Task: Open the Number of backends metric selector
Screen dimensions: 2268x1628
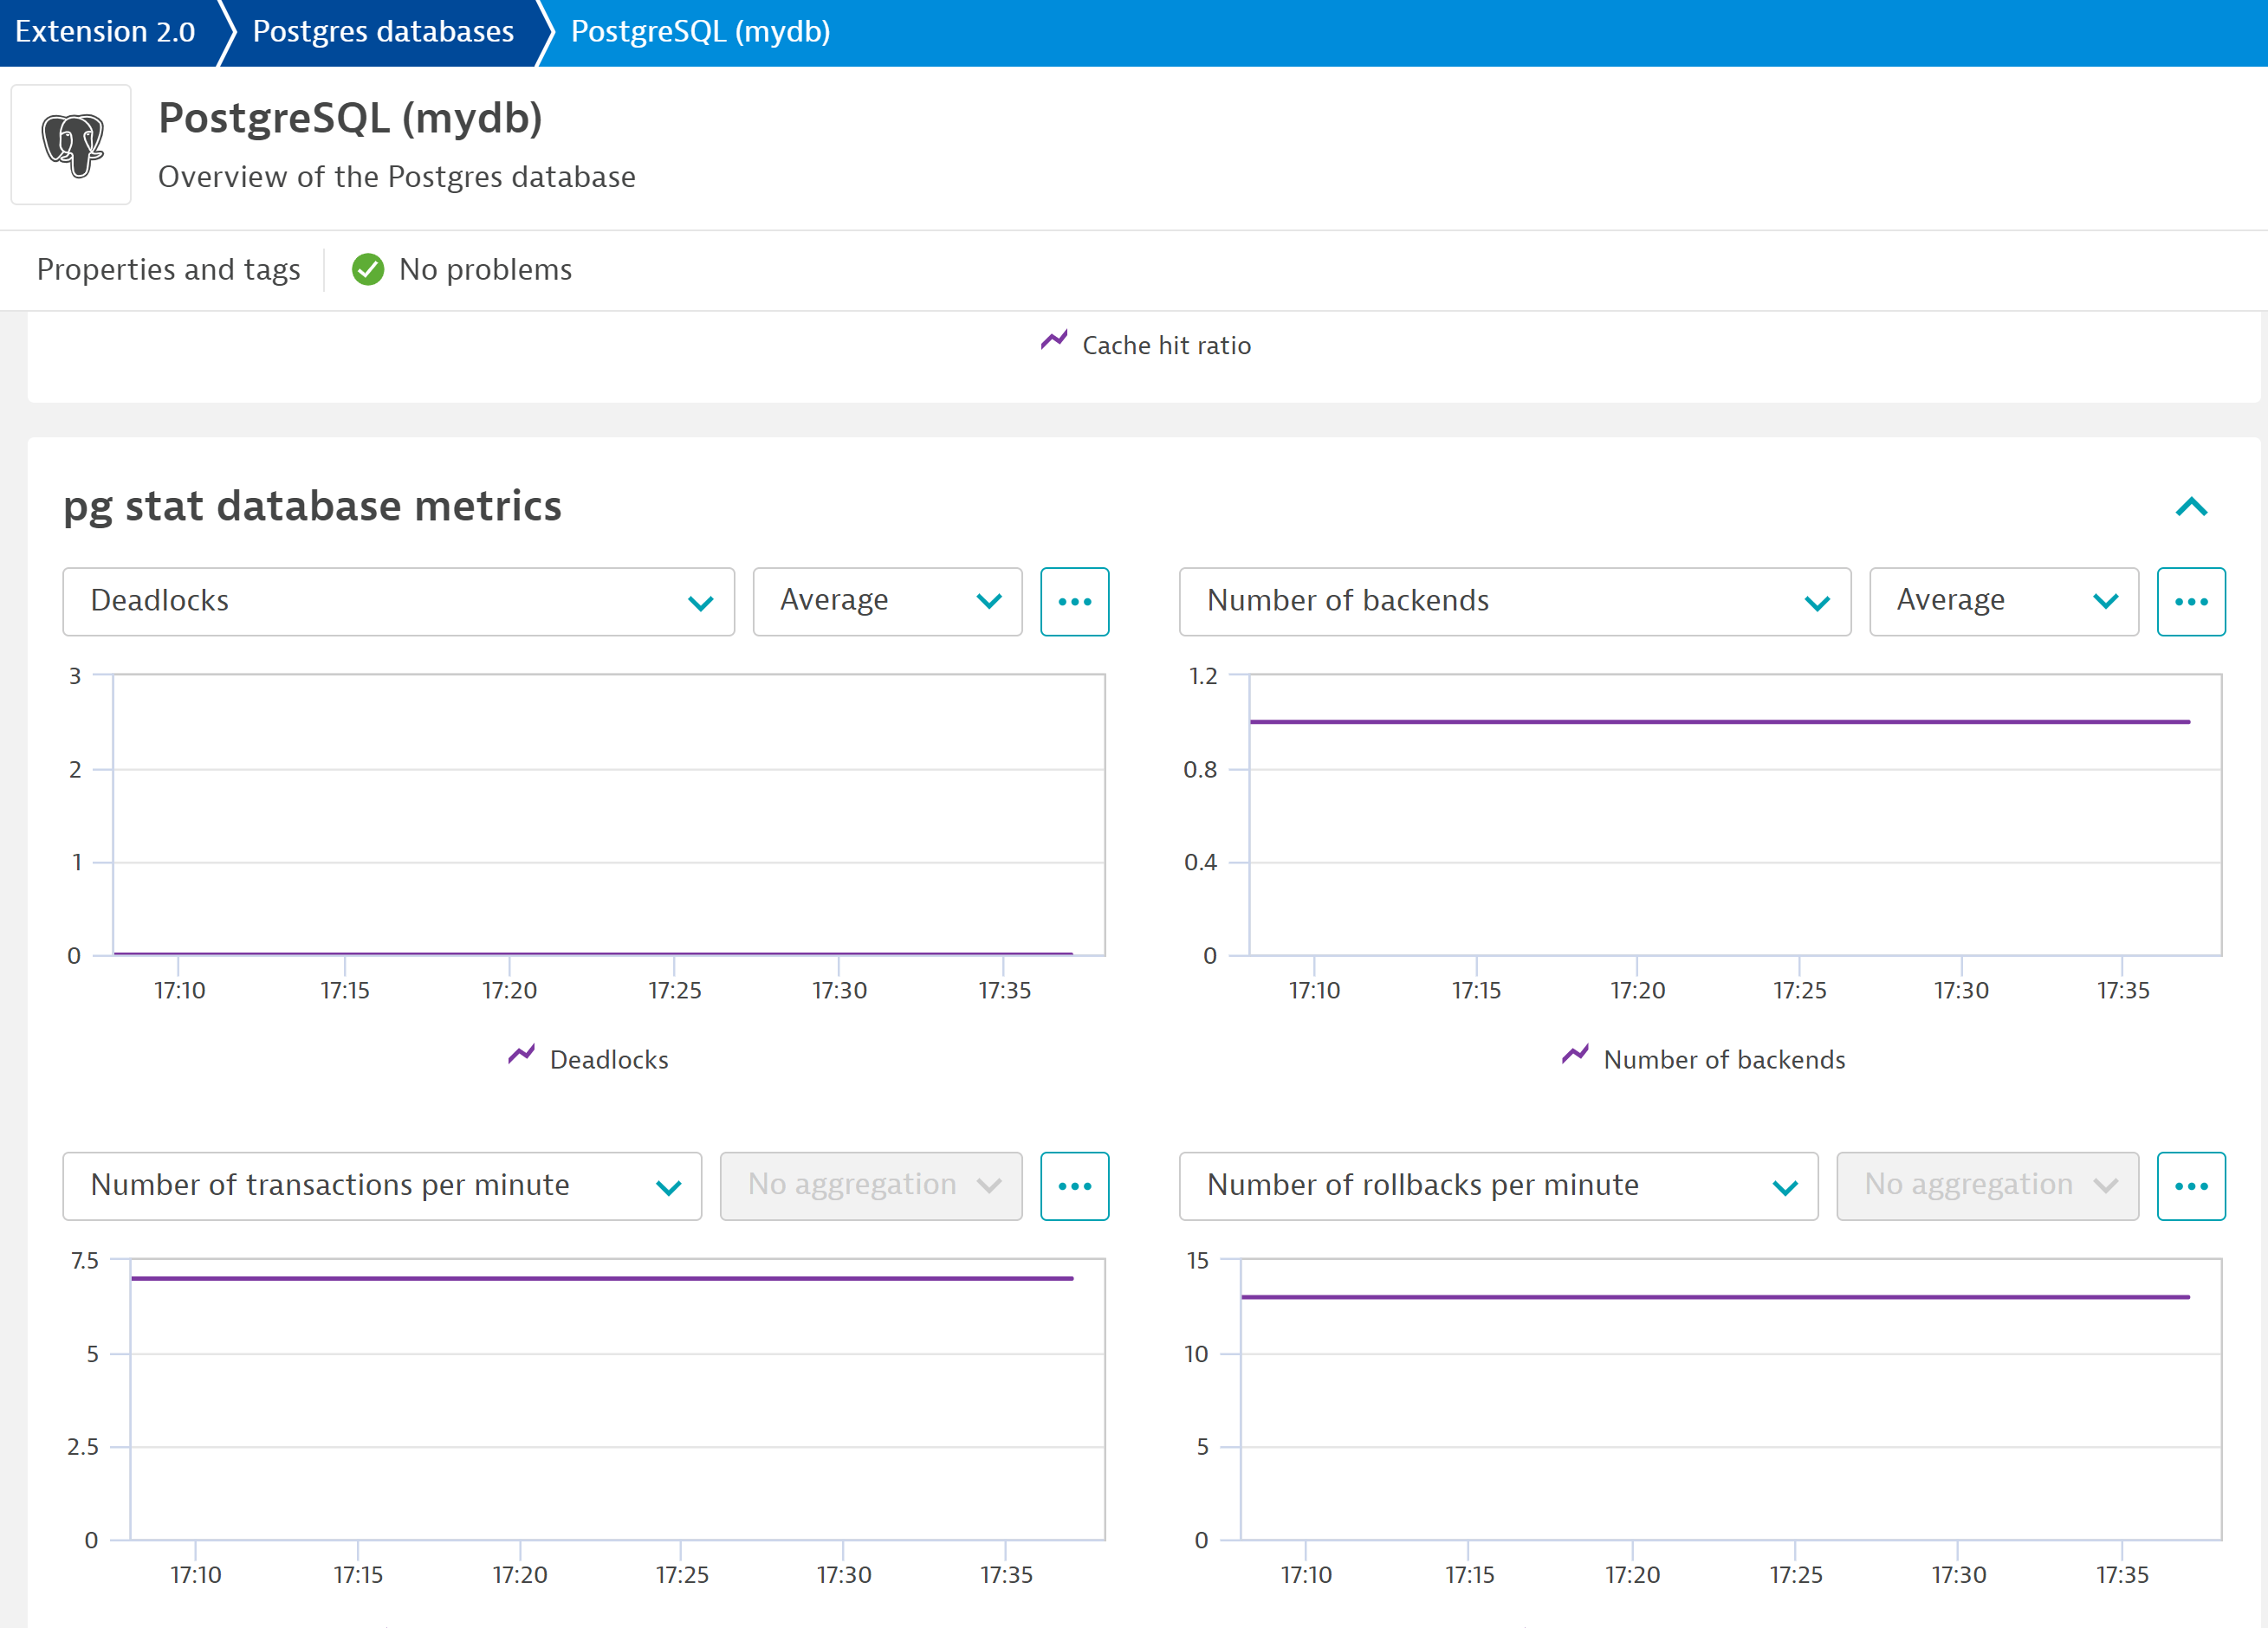Action: (x=1514, y=601)
